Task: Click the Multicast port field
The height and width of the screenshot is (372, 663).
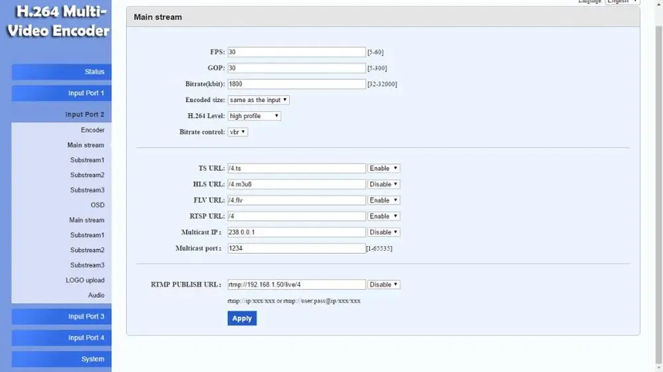Action: tap(296, 248)
